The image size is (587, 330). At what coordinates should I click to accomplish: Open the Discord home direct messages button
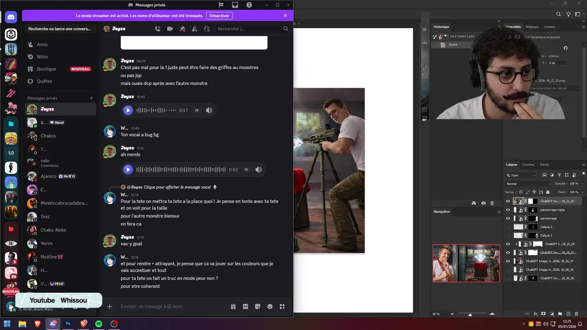coord(11,17)
